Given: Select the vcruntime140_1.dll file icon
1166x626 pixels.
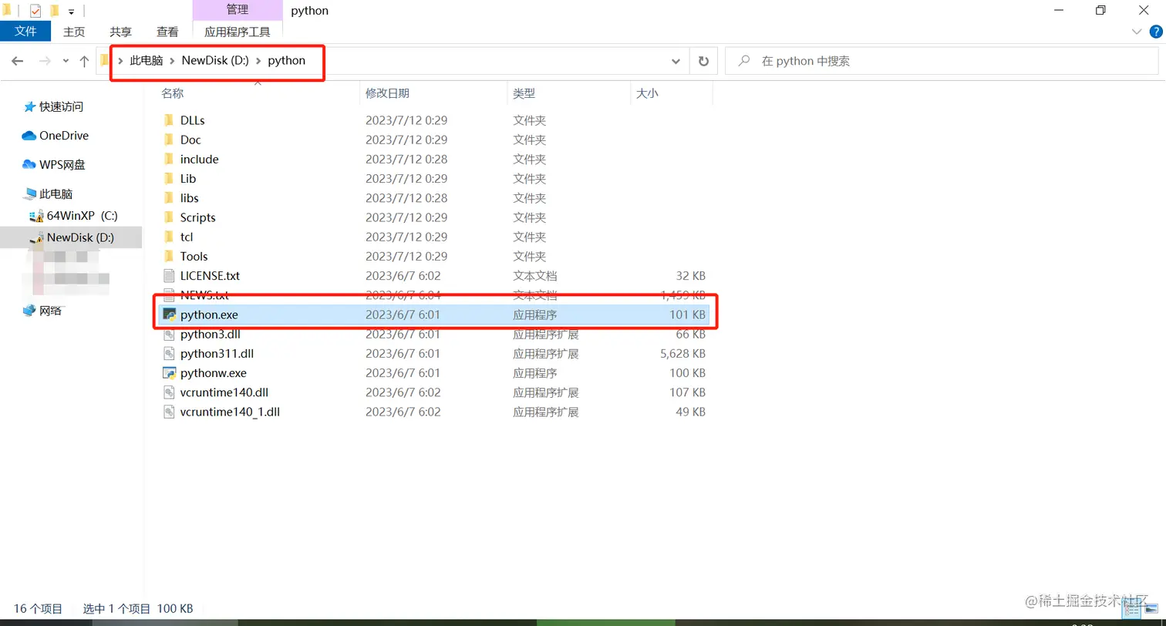Looking at the screenshot, I should point(170,412).
